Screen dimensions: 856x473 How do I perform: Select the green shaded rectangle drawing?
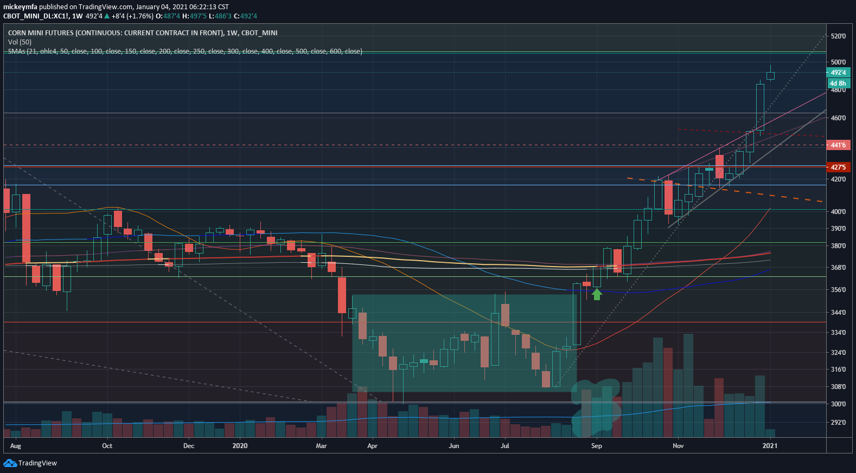point(464,343)
